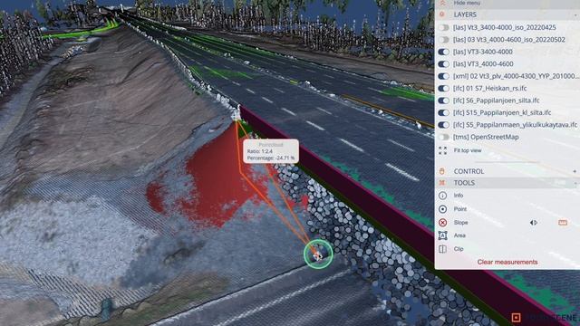Image resolution: width=580 pixels, height=326 pixels.
Task: Open the TOOLS header label
Action: 464,183
